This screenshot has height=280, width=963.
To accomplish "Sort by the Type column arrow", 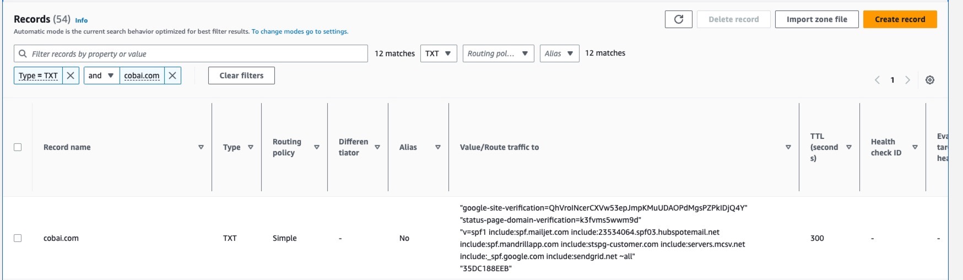I will pos(251,147).
